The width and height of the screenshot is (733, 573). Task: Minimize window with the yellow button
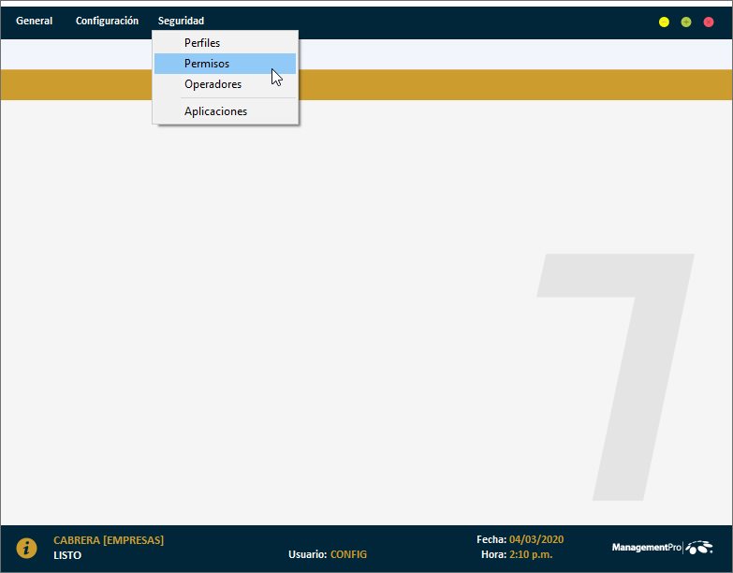(x=664, y=22)
